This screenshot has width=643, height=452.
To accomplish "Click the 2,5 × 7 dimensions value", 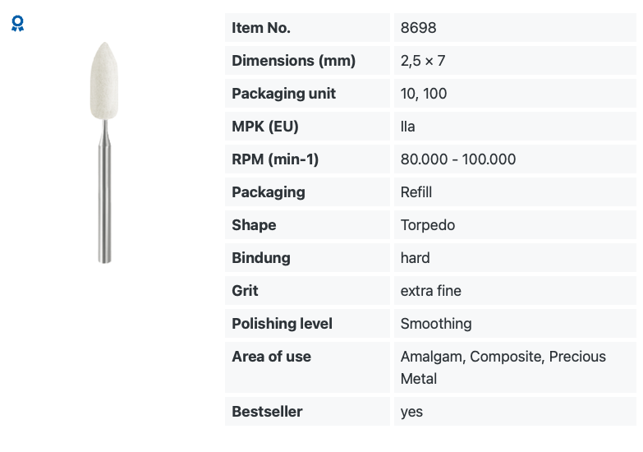I will [x=423, y=61].
